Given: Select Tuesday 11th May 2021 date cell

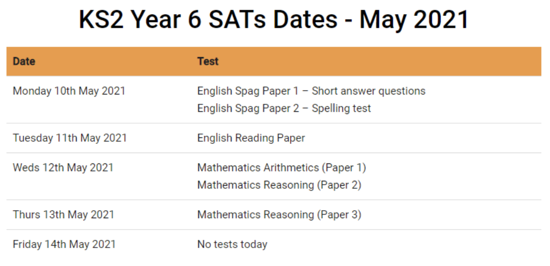Looking at the screenshot, I should click(70, 138).
